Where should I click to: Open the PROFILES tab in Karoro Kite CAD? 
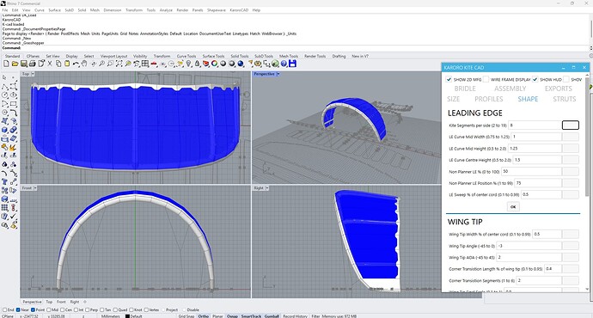[489, 99]
